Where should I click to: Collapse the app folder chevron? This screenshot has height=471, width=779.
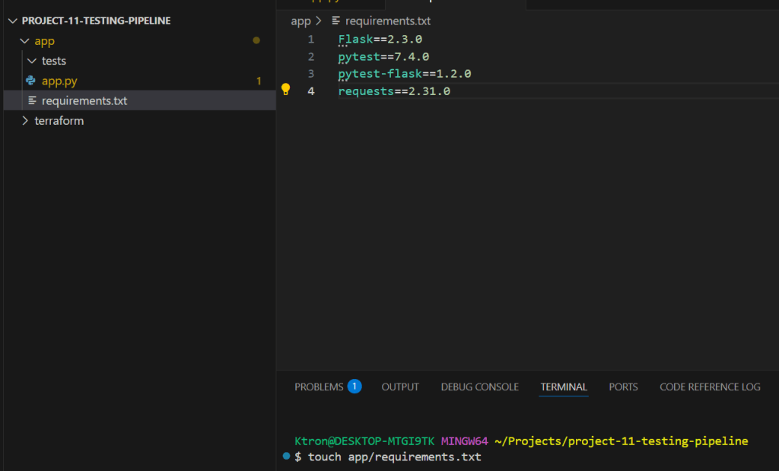tap(25, 41)
